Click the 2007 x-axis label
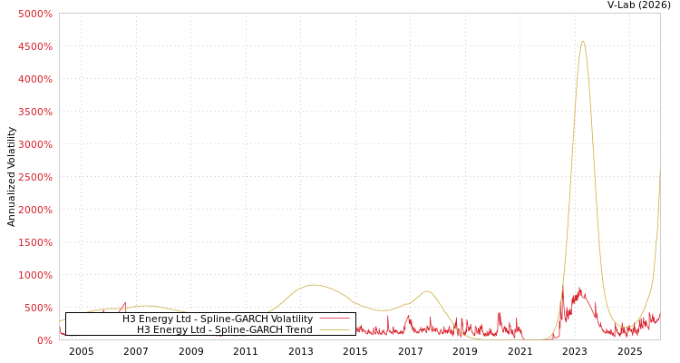Image resolution: width=680 pixels, height=363 pixels. pyautogui.click(x=136, y=351)
